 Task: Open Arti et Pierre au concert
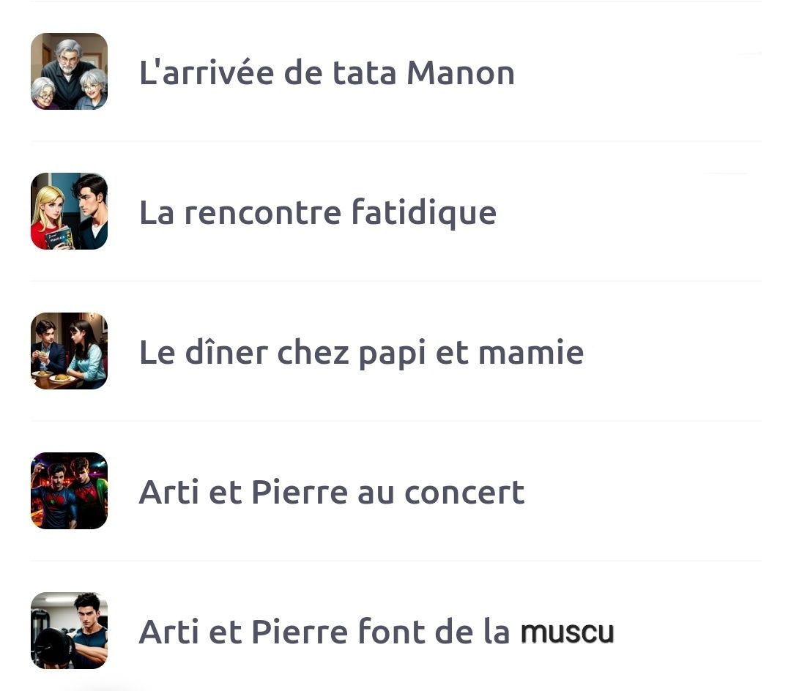coord(332,492)
